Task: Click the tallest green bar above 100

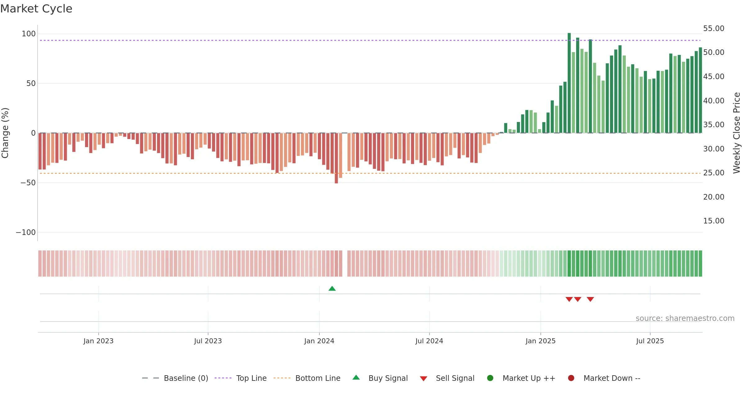Action: (569, 83)
